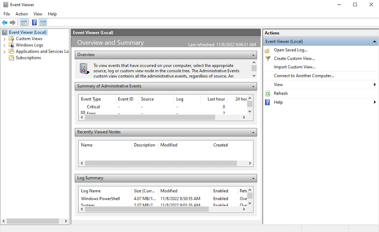Image resolution: width=379 pixels, height=232 pixels.
Task: Click Create Custom View... action
Action: (294, 58)
